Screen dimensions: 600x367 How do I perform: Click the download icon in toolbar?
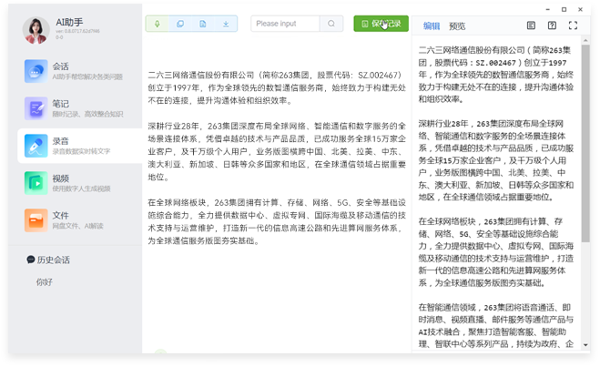pos(225,24)
